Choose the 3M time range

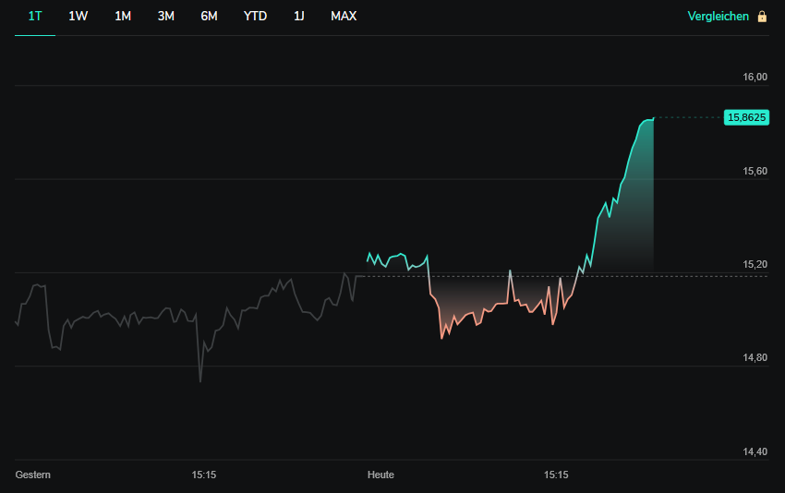click(x=166, y=17)
